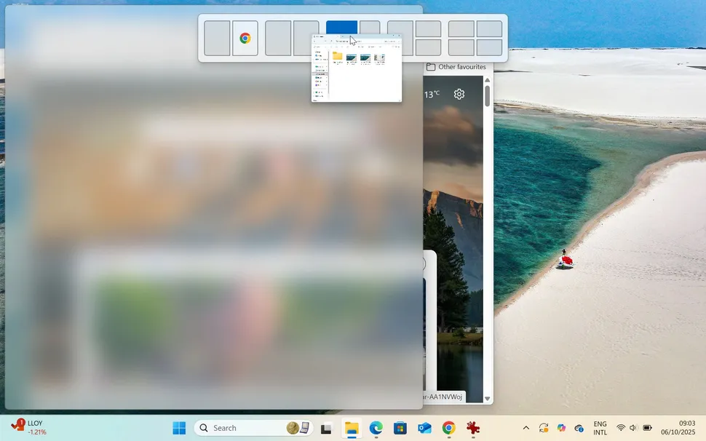Image resolution: width=706 pixels, height=441 pixels.
Task: Open File Explorer from the taskbar
Action: coord(352,429)
